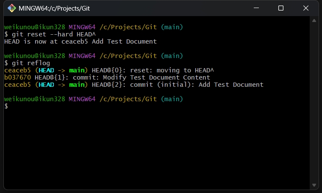This screenshot has height=193, width=322.
Task: Click the '(main)' branch label in last prompt
Action: click(172, 99)
